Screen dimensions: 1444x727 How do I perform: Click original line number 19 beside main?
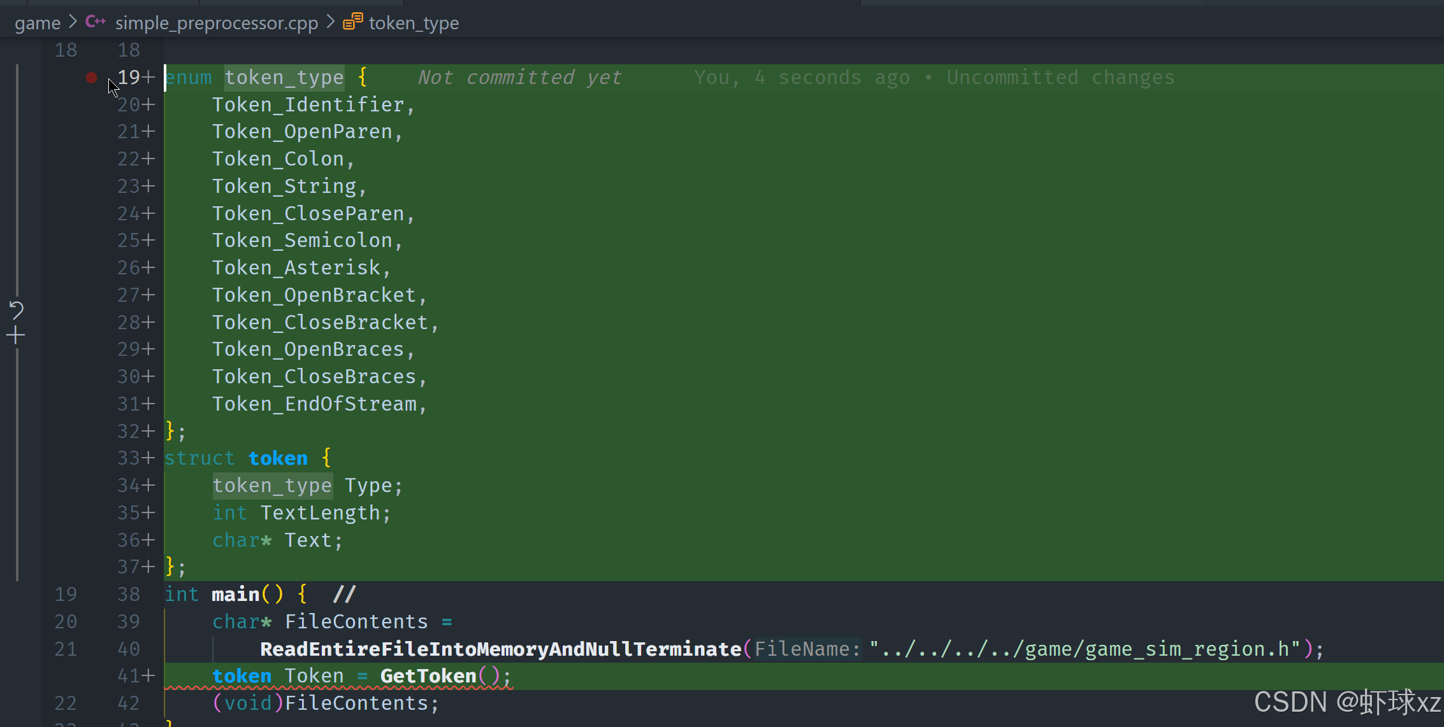(66, 595)
